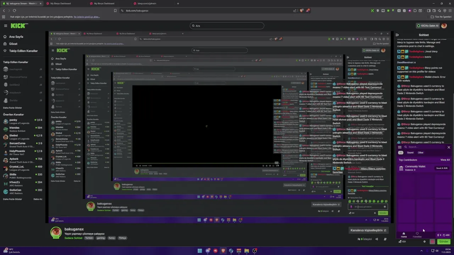Image resolution: width=454 pixels, height=255 pixels.
Task: Open Takip Edilen Kanallar link
Action: pos(23,51)
